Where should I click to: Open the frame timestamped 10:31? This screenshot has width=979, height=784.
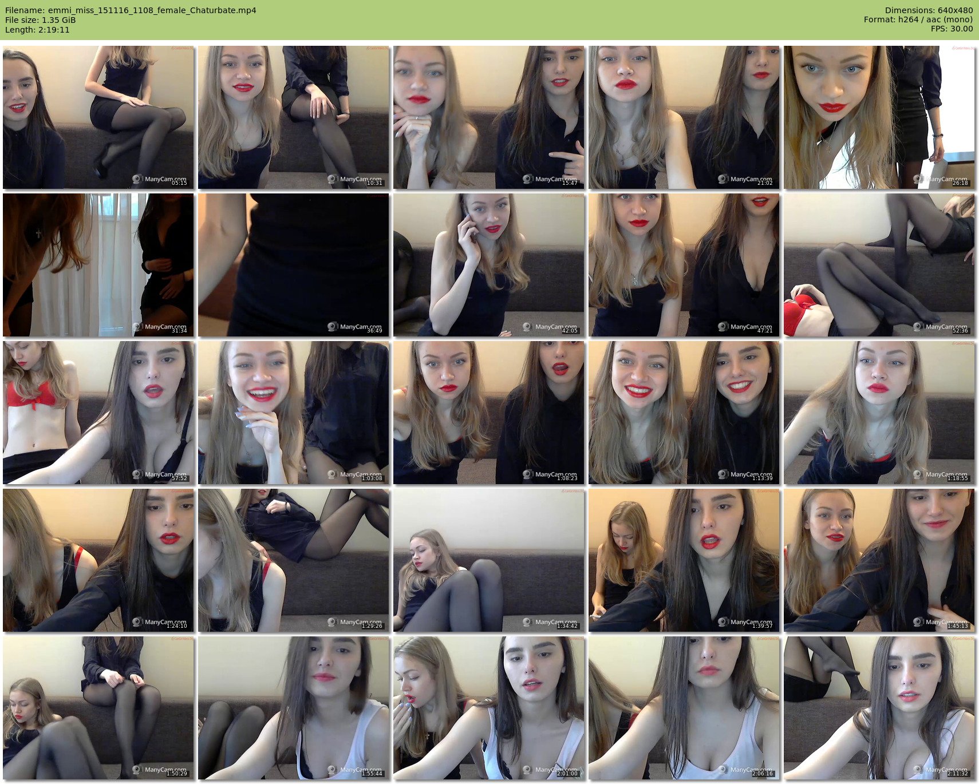[x=294, y=117]
